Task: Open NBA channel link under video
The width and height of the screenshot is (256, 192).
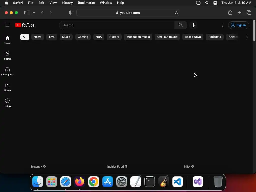Action: [187, 167]
